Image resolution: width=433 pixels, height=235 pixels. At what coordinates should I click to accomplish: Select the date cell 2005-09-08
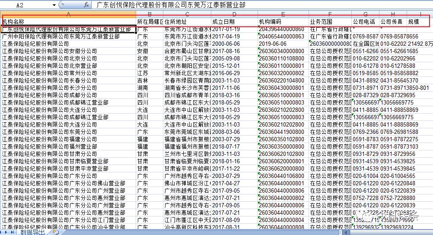(234, 59)
